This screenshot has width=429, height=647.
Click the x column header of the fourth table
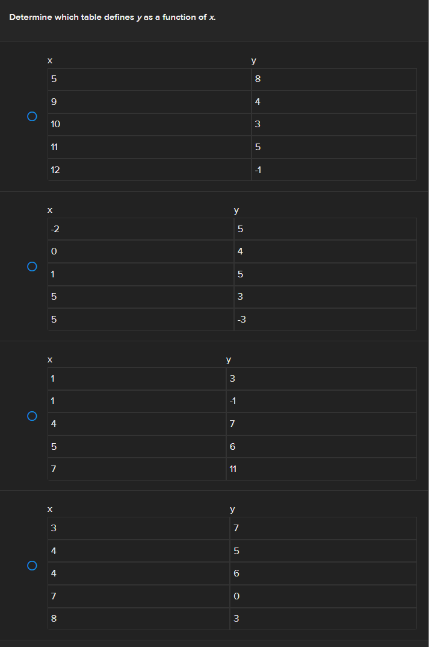(50, 509)
